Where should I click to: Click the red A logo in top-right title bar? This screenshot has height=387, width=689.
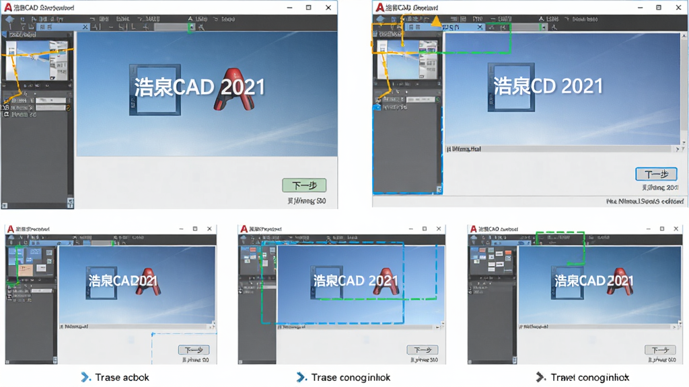click(x=379, y=7)
